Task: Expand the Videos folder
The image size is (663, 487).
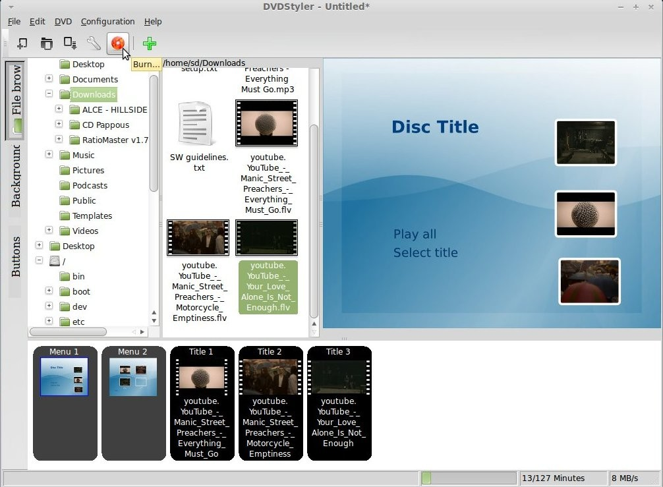Action: tap(49, 230)
